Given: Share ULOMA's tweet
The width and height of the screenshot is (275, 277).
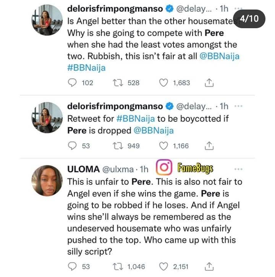Looking at the screenshot, I should (209, 266).
